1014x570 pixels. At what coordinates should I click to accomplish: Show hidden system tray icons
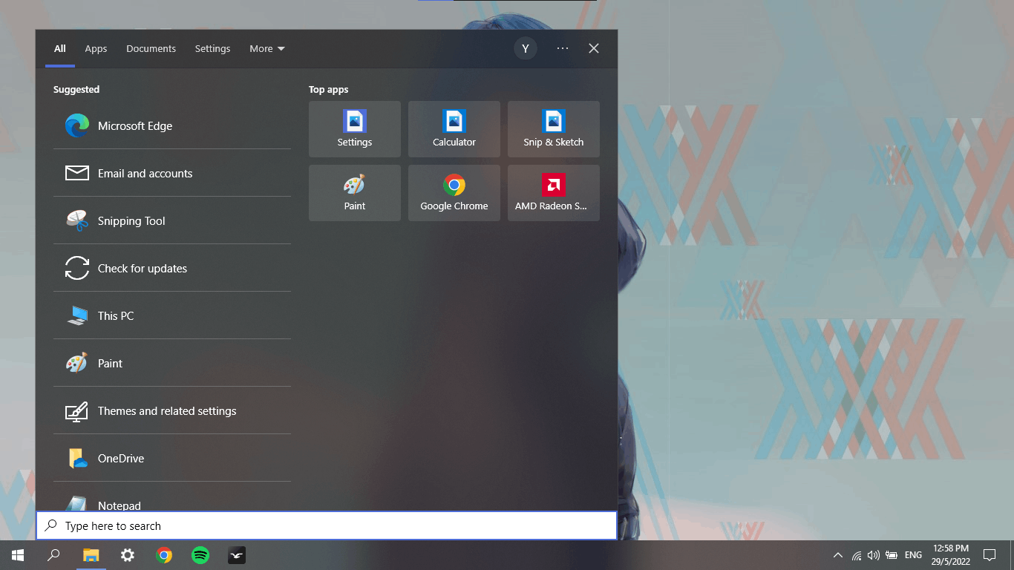click(838, 555)
